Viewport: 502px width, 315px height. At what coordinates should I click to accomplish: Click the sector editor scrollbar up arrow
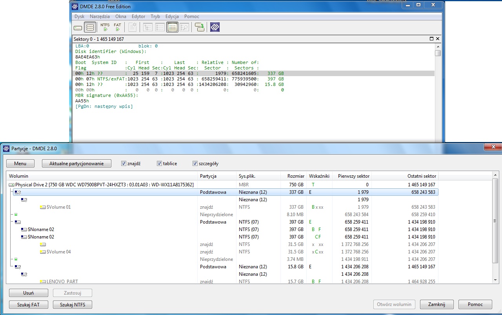[438, 47]
